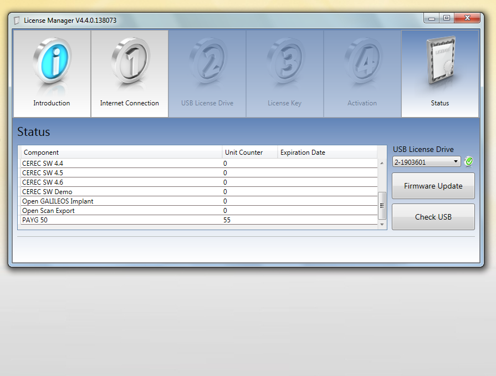
Task: Click the component list scrollbar thumb
Action: [x=382, y=205]
